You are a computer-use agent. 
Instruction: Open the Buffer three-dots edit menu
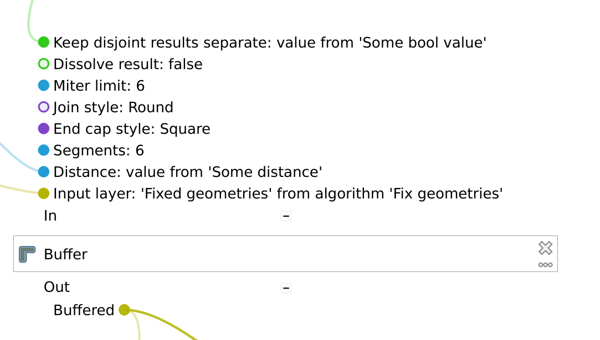click(545, 265)
